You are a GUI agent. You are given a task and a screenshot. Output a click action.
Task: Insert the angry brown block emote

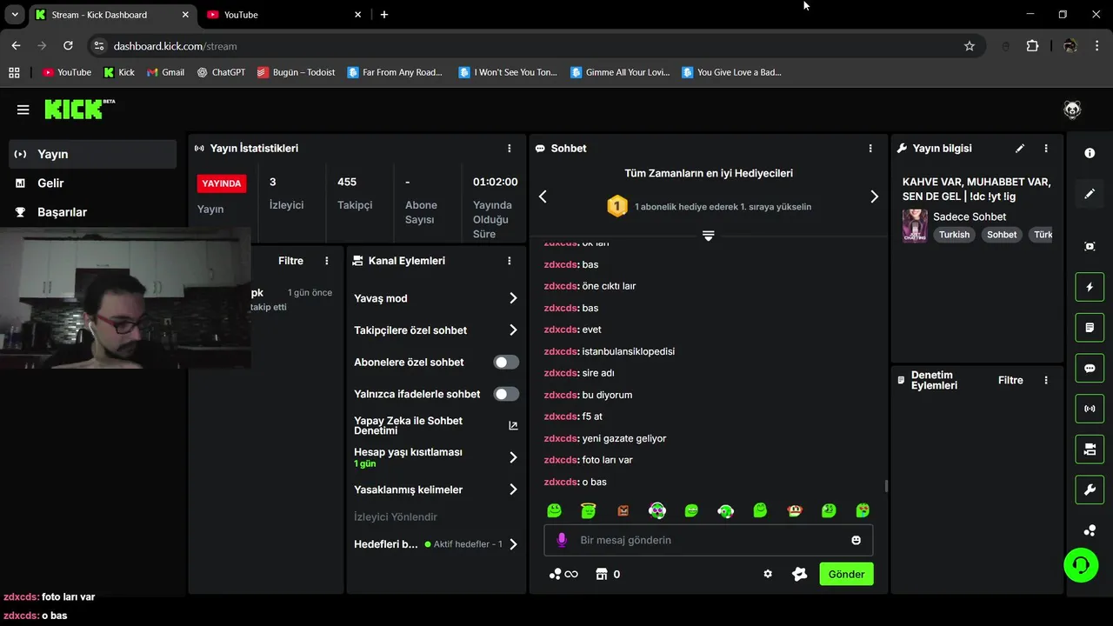623,510
